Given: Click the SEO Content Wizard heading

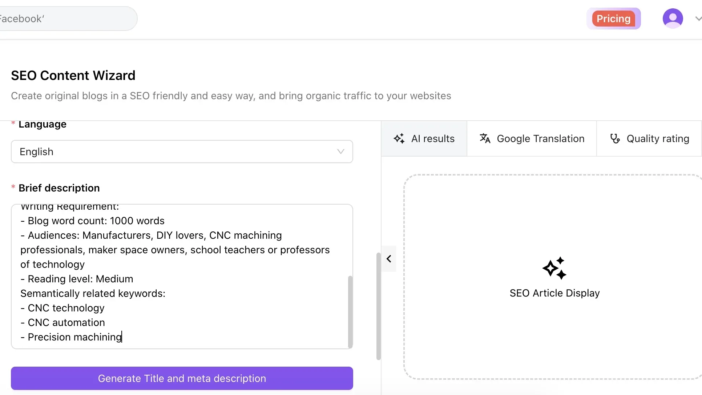Looking at the screenshot, I should [x=73, y=76].
